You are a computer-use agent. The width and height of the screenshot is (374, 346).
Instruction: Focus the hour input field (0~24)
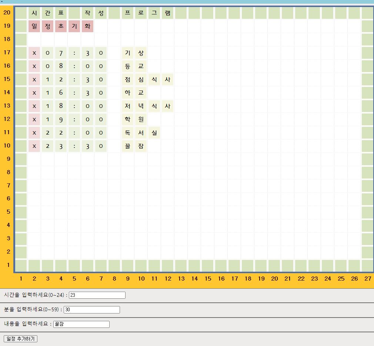[97, 295]
